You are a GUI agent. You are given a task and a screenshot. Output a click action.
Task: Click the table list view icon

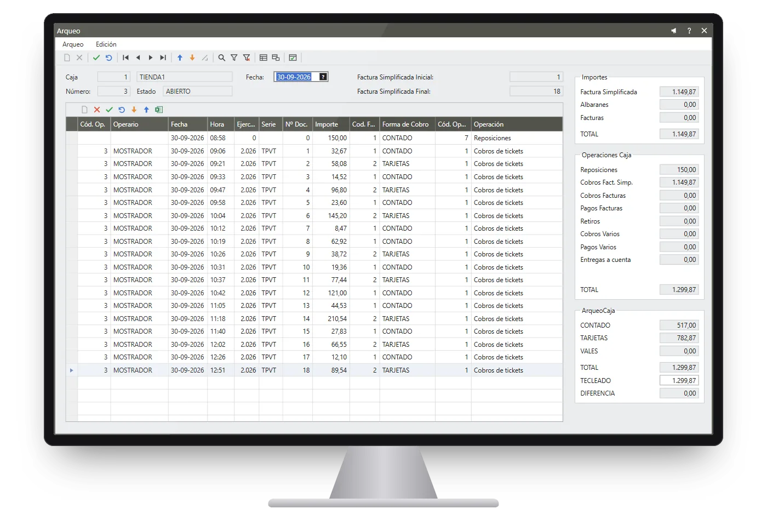point(264,58)
